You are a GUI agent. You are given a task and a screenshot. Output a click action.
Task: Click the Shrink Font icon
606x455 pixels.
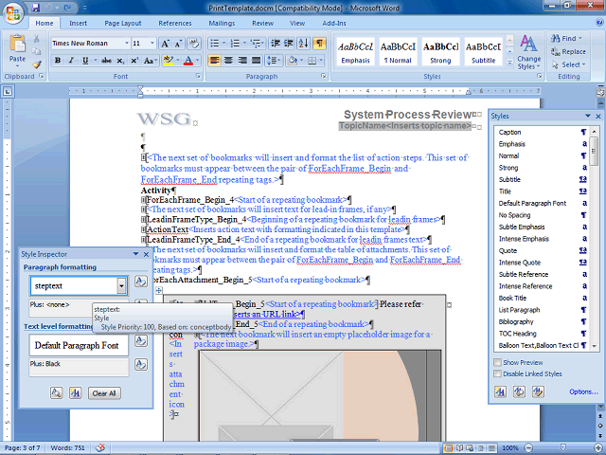pyautogui.click(x=178, y=43)
